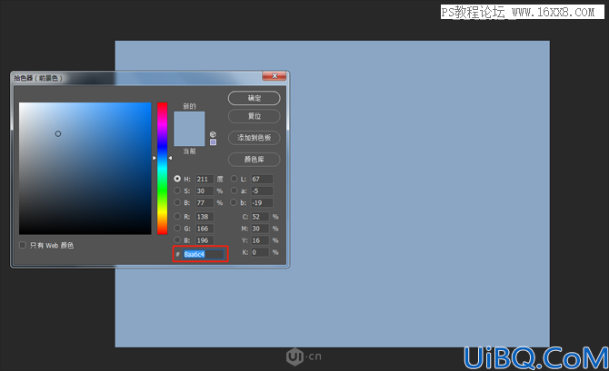Click the L value field showing 67
Image resolution: width=609 pixels, height=371 pixels.
click(262, 179)
